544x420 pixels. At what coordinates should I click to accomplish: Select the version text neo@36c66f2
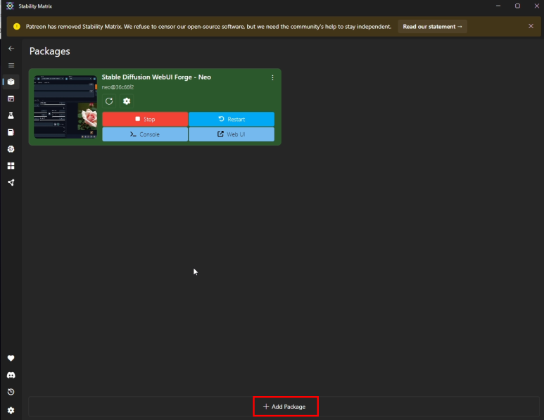[x=118, y=87]
